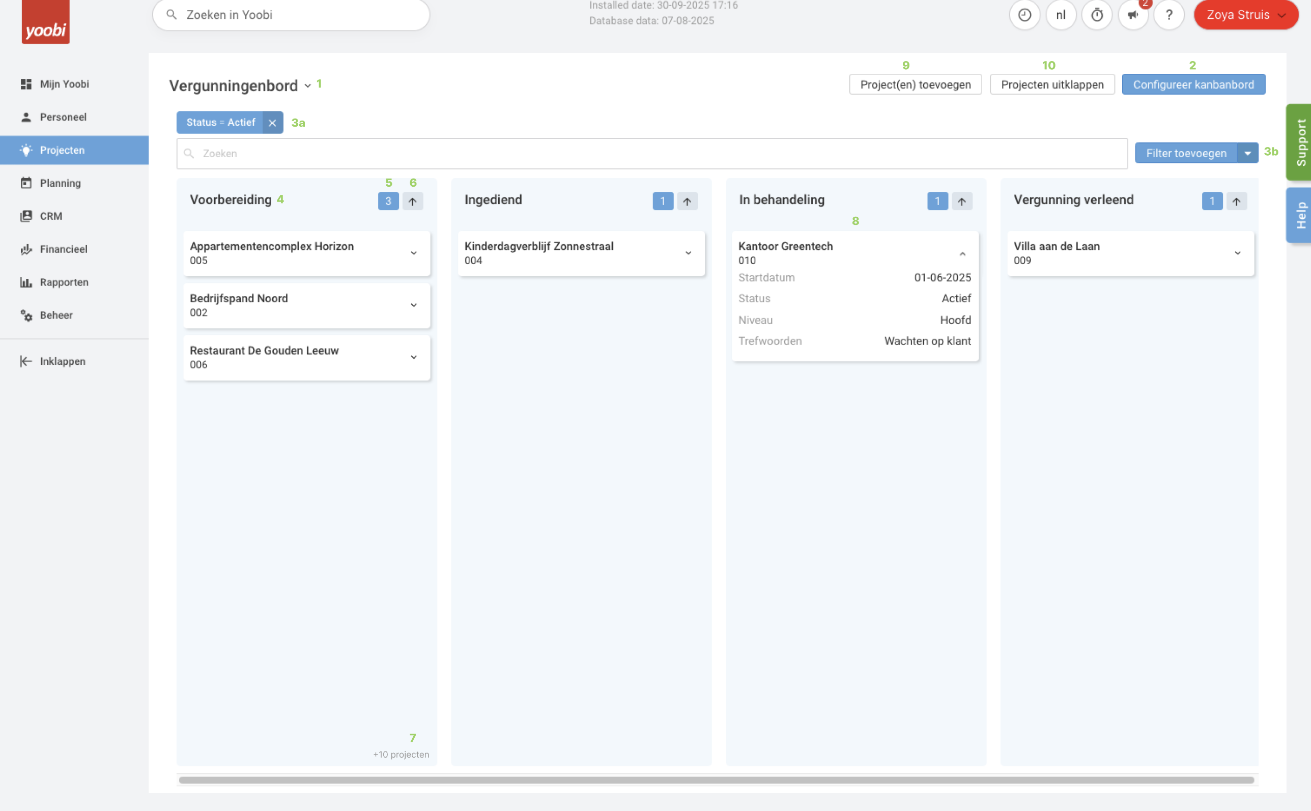Collapse the Kantoor Greentech card
The width and height of the screenshot is (1311, 811).
[x=962, y=254]
